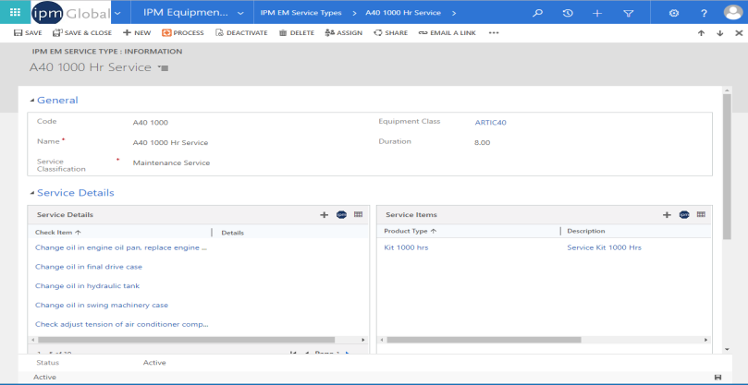
Task: Click ipm icon in Service Items grid header
Action: click(x=684, y=215)
